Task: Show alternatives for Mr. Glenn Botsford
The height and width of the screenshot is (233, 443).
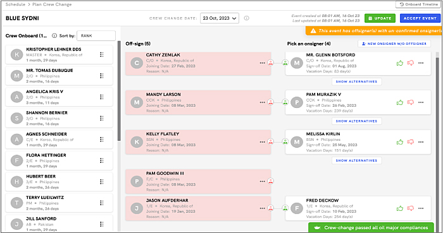Action: (356, 81)
